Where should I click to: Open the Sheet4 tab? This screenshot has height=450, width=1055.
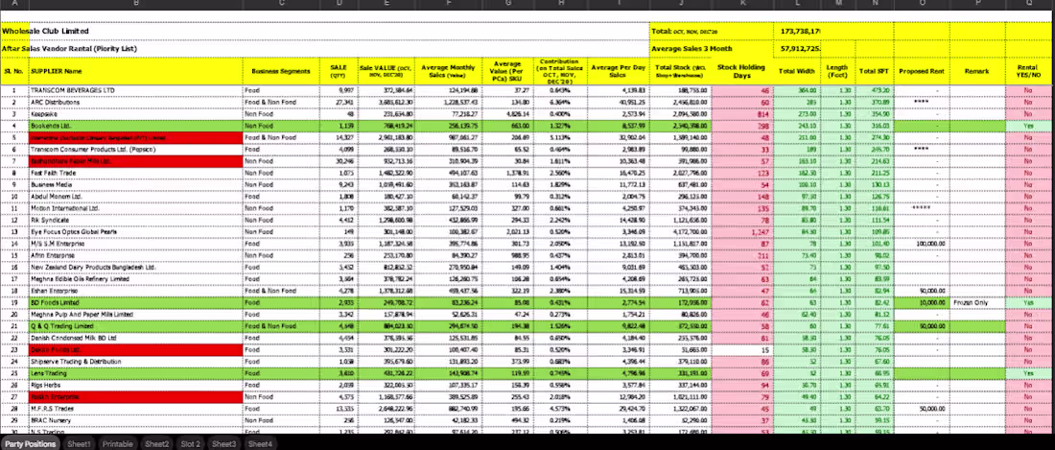260,444
